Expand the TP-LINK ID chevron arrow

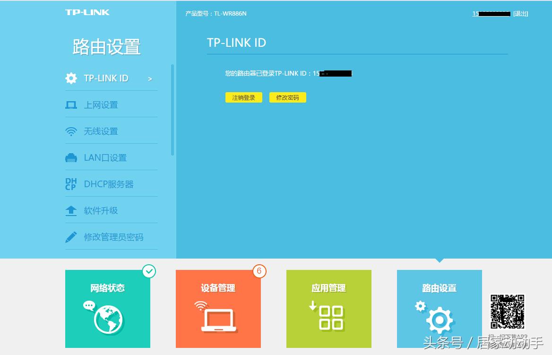coord(150,78)
